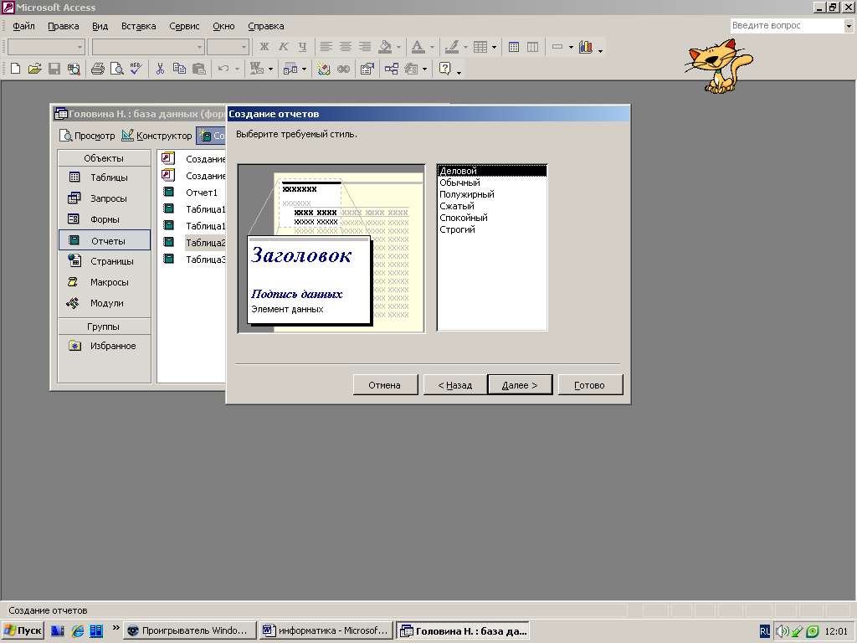The width and height of the screenshot is (857, 643).
Task: Click the script editor icon
Action: click(x=343, y=69)
